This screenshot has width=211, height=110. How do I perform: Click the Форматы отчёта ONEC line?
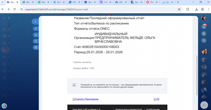point(92,29)
